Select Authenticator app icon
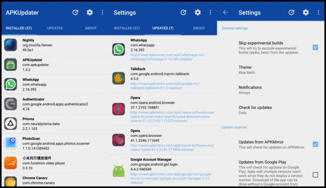This screenshot has height=188, width=326. click(x=10, y=104)
